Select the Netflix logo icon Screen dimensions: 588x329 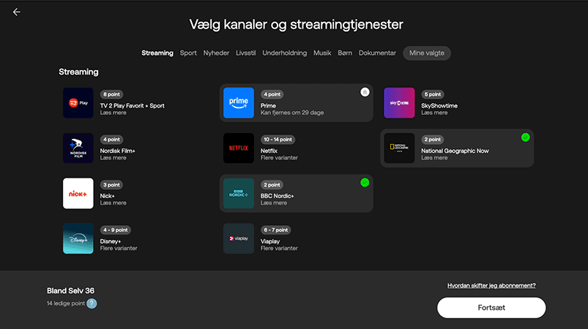[239, 148]
